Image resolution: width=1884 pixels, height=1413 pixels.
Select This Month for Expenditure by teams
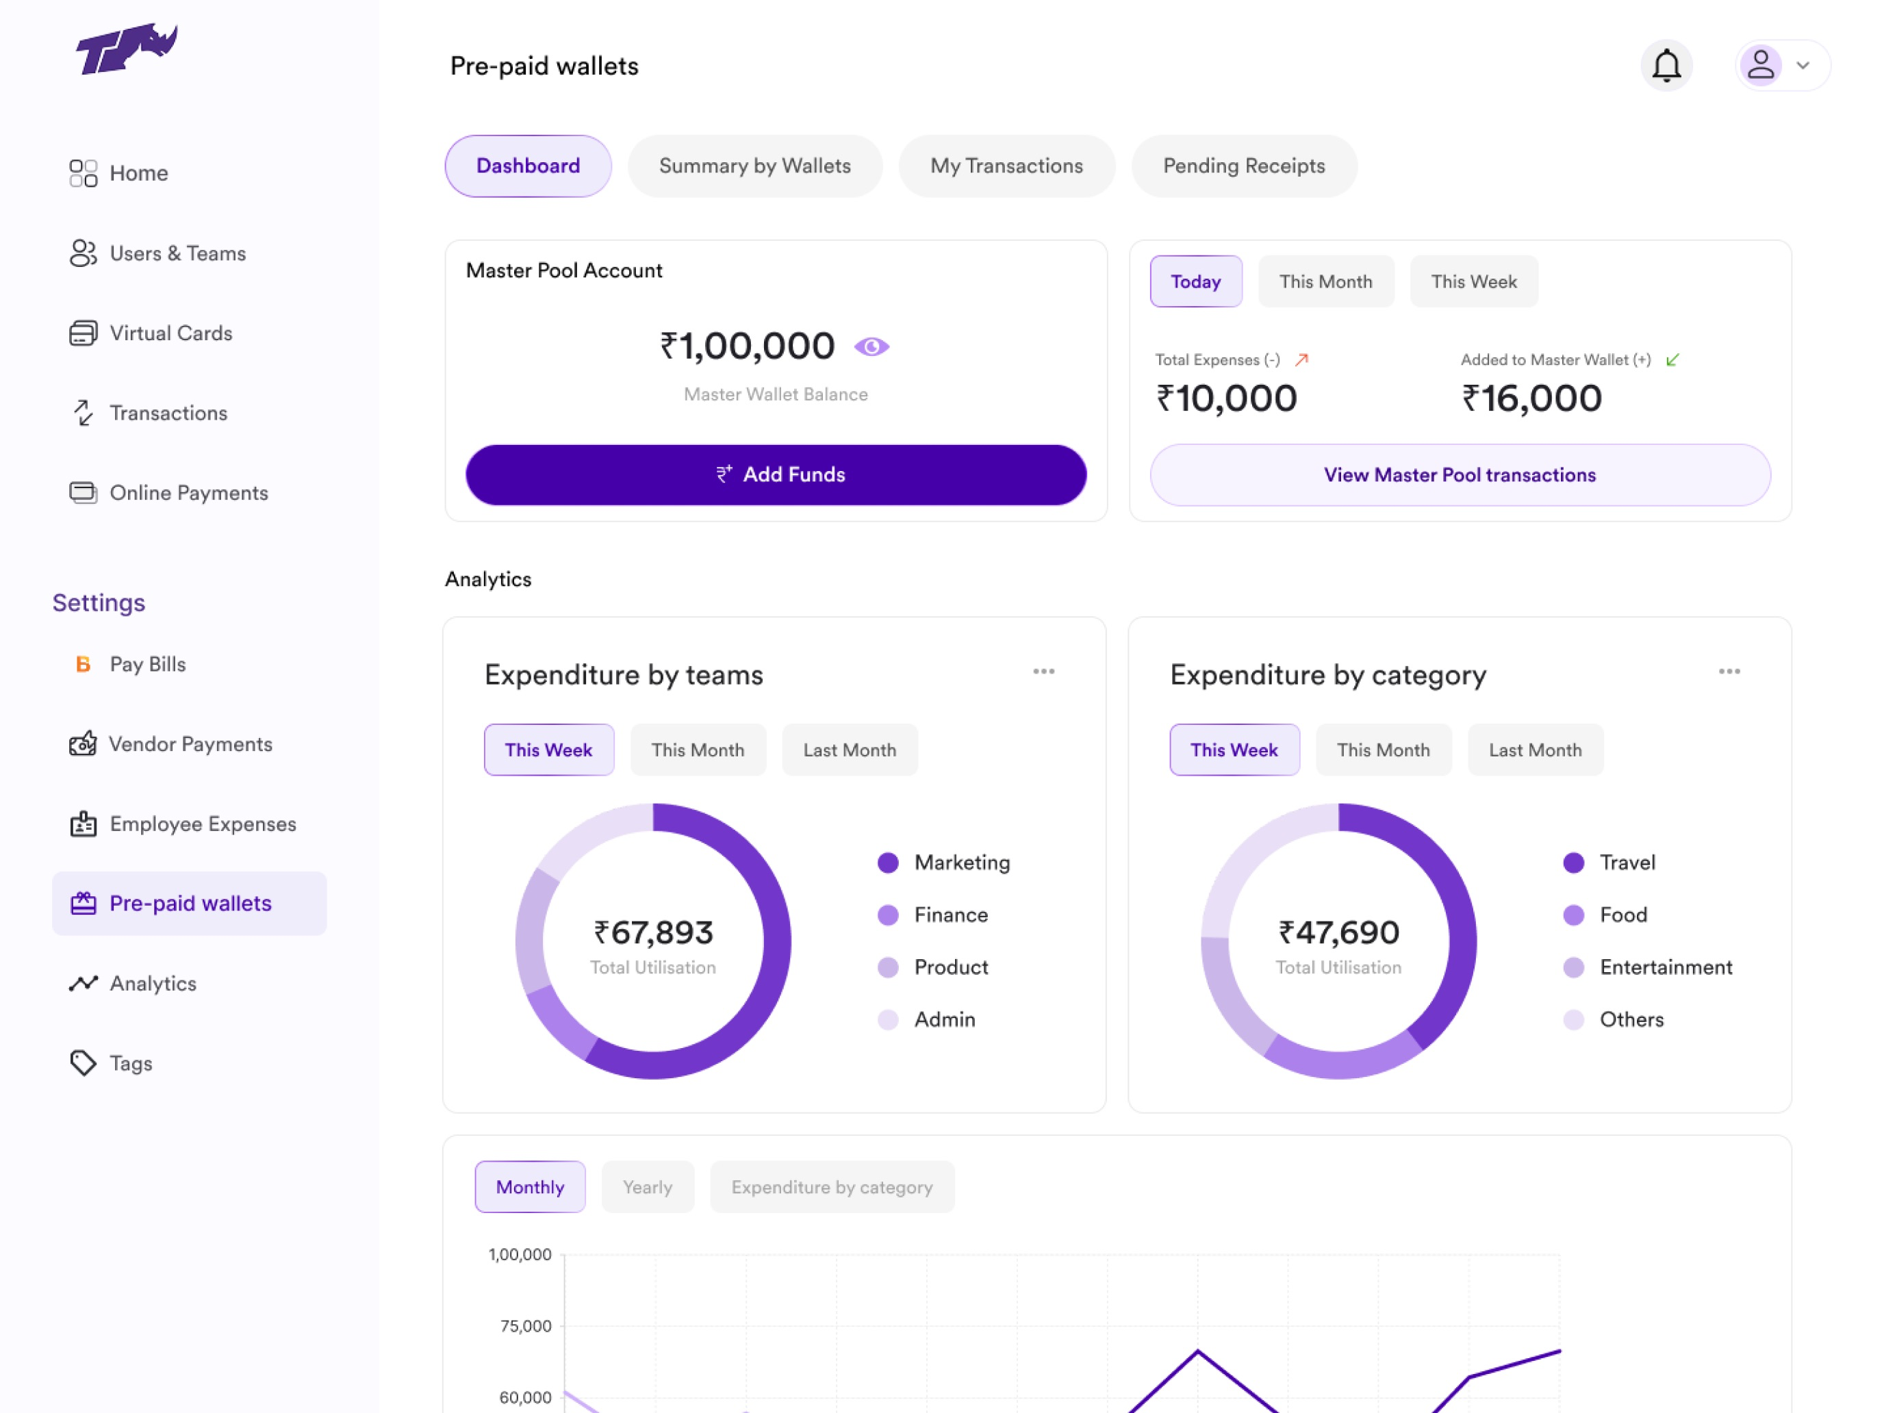(698, 750)
